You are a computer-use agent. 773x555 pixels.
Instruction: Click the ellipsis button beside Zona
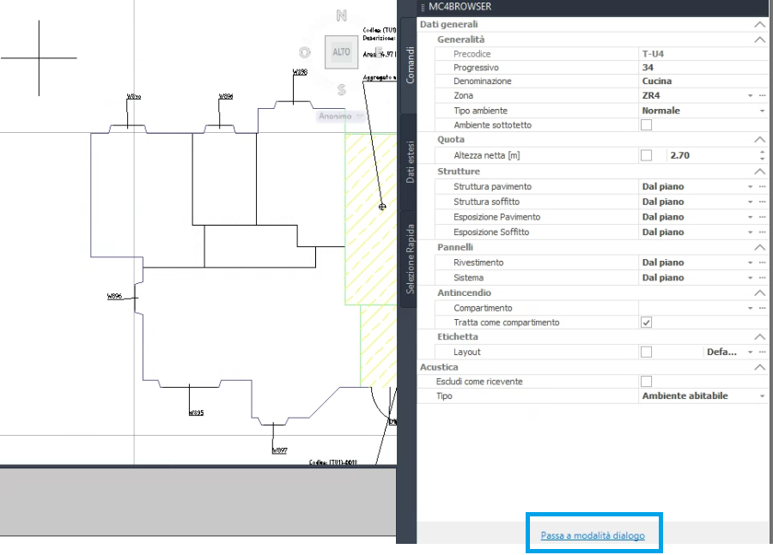point(762,96)
